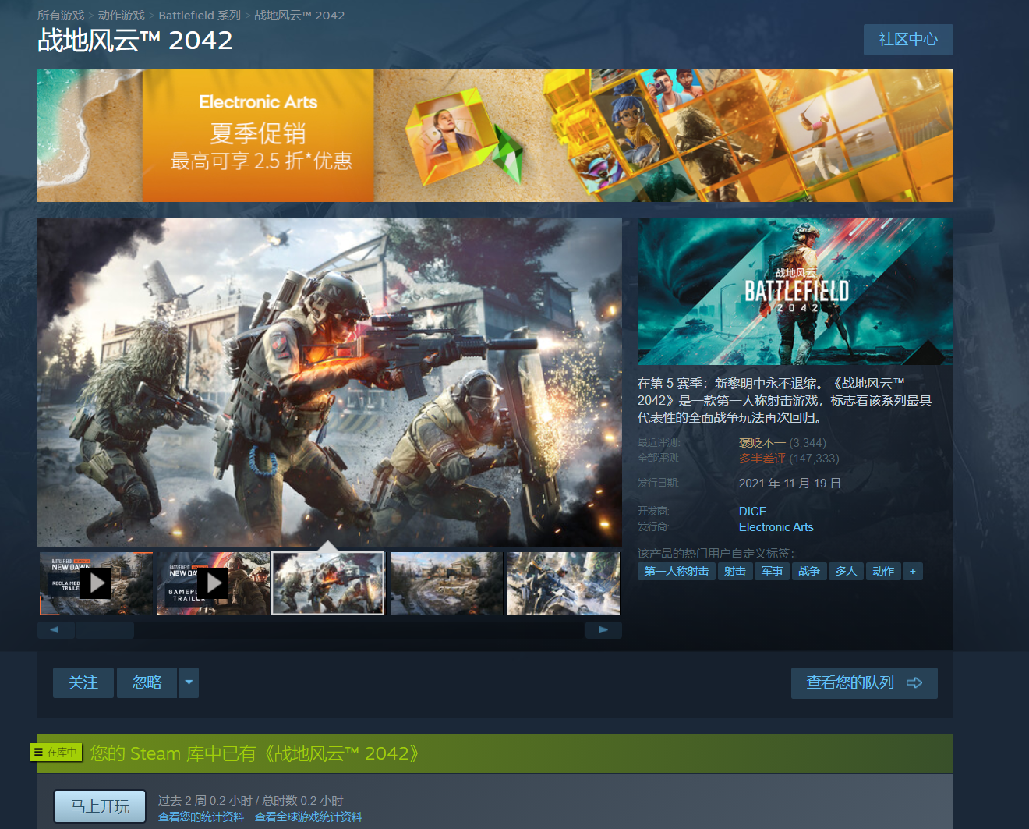Click the 在库中 library badge
1029x829 pixels.
(56, 753)
